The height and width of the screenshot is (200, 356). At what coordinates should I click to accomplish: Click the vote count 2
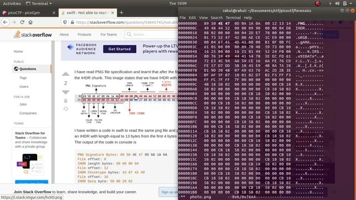click(66, 83)
